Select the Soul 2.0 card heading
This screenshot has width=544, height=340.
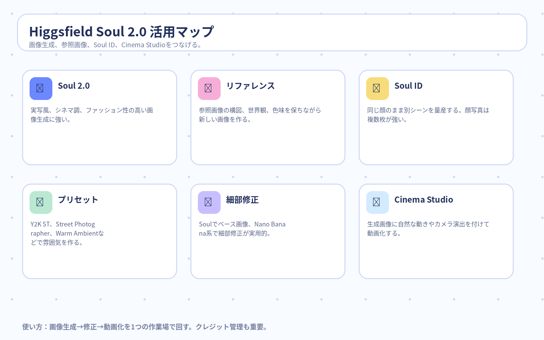tap(74, 86)
